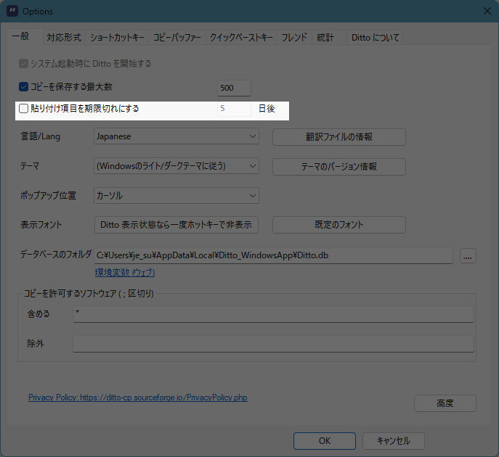The width and height of the screenshot is (499, 457).
Task: Expand the ポップアップ位置 dropdown showing カーソル
Action: (177, 195)
